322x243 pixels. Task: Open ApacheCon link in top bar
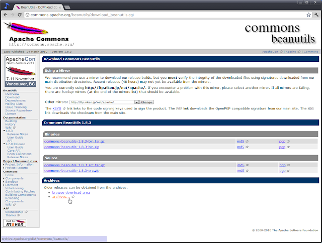pos(270,52)
